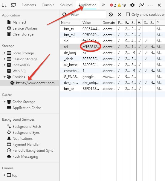The width and height of the screenshot is (165, 181).
Task: Open Service Workers in the sidebar
Action: (x=25, y=28)
